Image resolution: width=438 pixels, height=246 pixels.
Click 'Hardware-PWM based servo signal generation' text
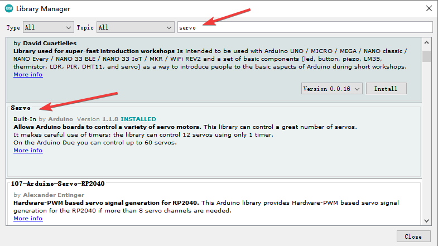pos(106,202)
